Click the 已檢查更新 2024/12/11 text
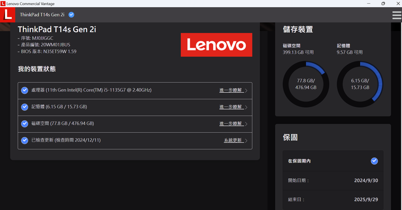 pos(66,140)
